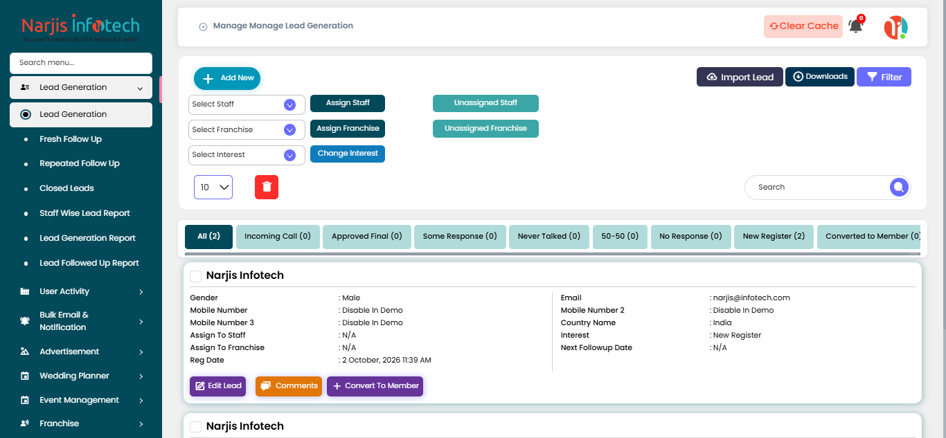Select the second Narjis Infotech lead checkbox
Viewport: 946px width, 438px height.
click(196, 427)
